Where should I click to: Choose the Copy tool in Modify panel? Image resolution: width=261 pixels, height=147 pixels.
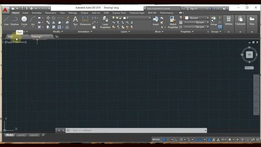[48, 22]
